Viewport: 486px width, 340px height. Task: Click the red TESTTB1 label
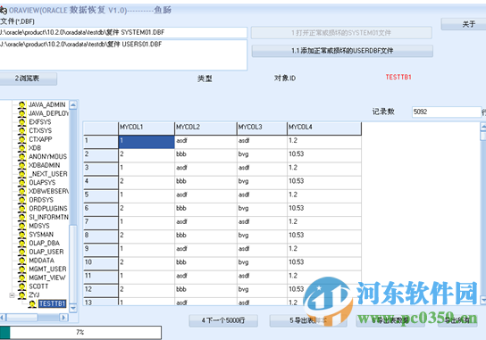point(398,77)
